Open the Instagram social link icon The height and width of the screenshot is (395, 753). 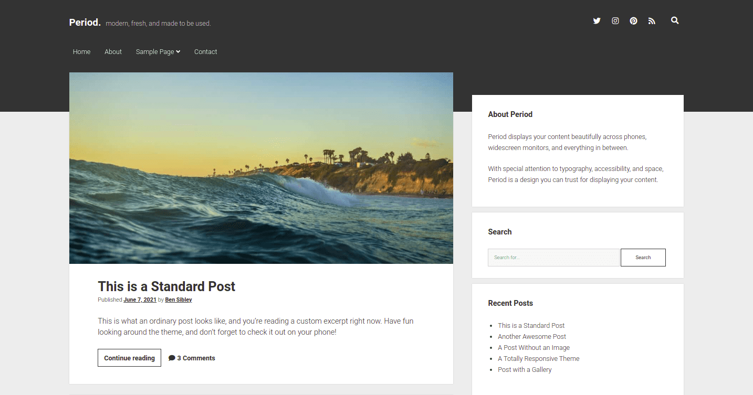click(x=615, y=21)
